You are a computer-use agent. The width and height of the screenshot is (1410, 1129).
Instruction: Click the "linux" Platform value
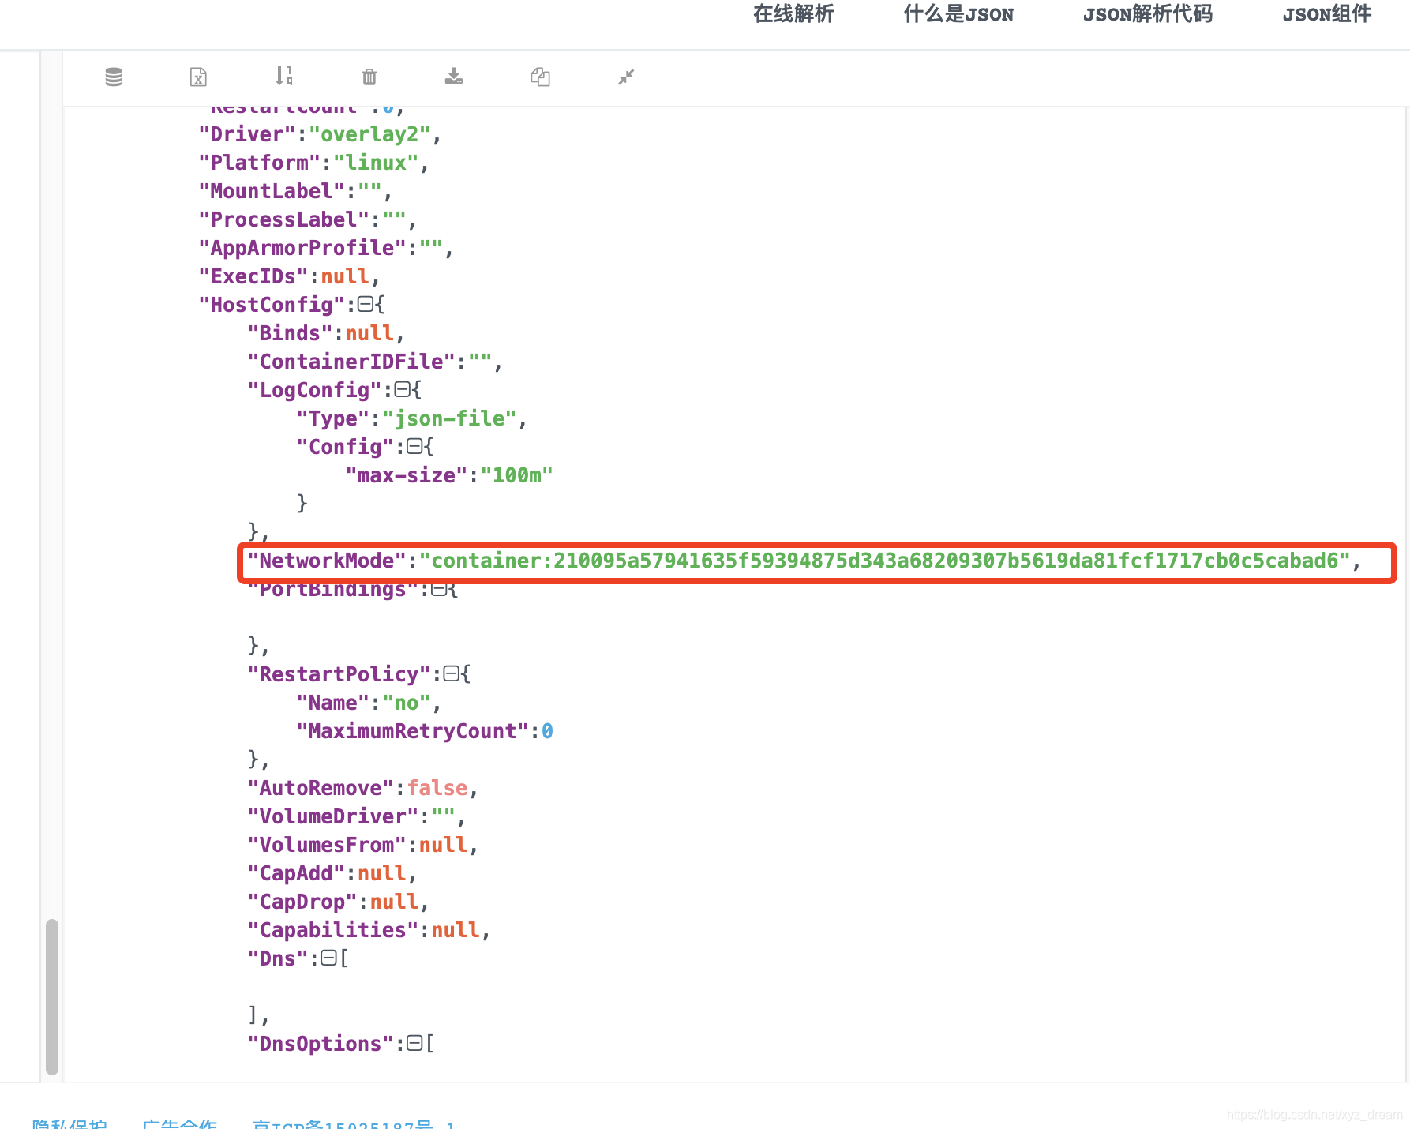(x=376, y=163)
